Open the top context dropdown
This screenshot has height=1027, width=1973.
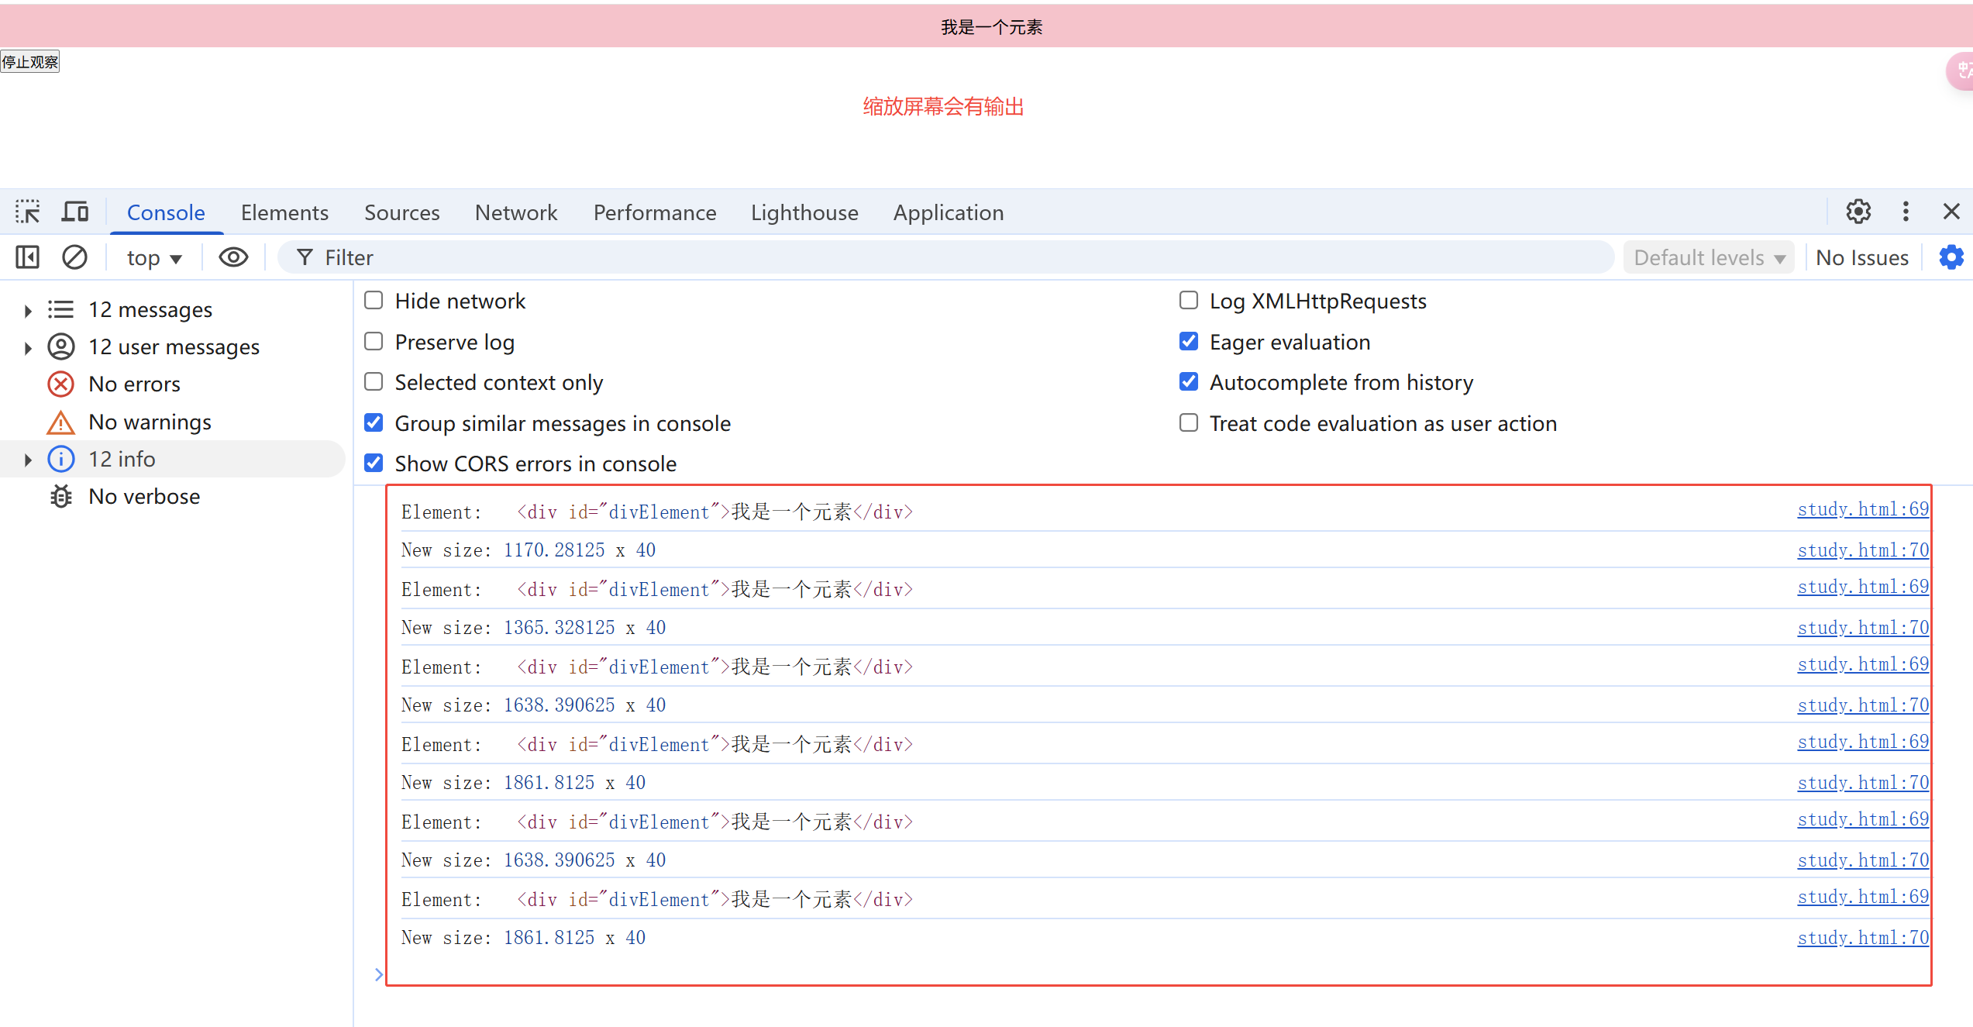pos(153,257)
